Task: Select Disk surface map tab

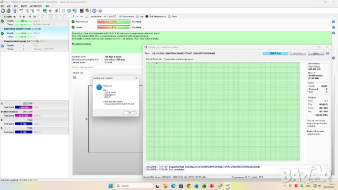Action: (154, 59)
